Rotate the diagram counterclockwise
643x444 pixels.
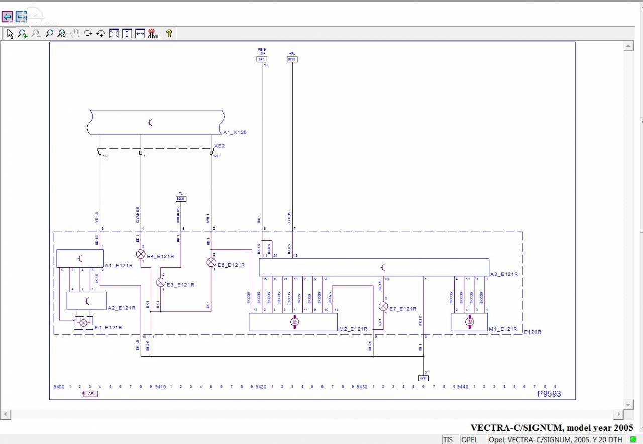(x=101, y=34)
